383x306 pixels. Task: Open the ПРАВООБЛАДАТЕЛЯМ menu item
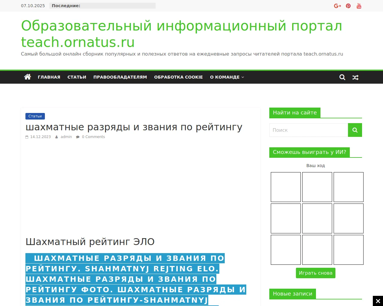[x=120, y=77]
